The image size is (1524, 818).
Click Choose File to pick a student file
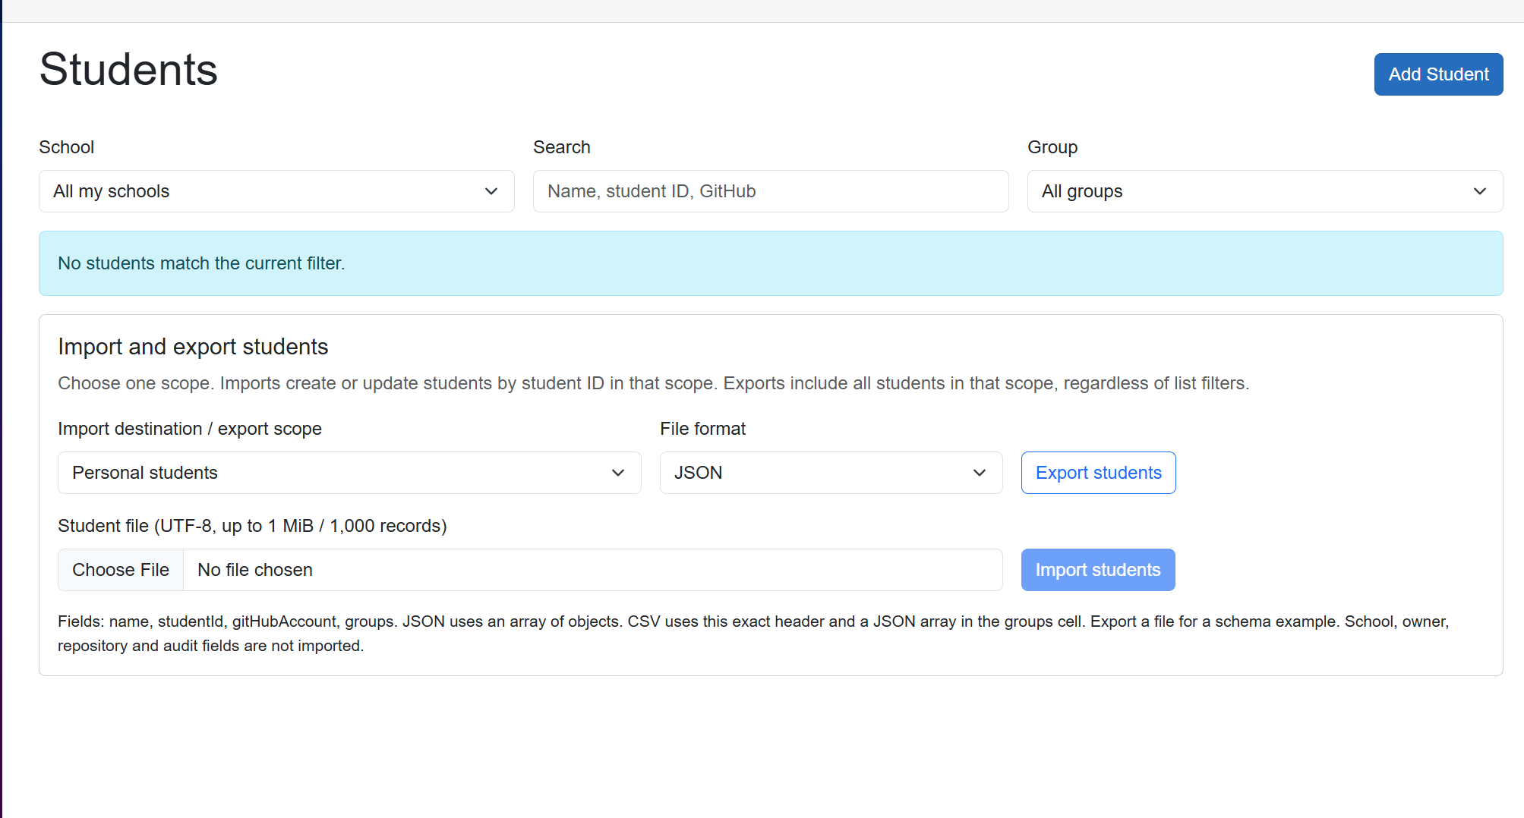[x=121, y=570]
